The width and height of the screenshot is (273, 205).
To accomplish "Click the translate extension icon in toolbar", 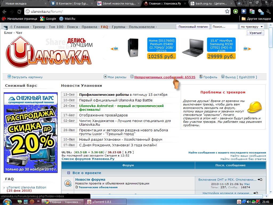I will (252, 11).
